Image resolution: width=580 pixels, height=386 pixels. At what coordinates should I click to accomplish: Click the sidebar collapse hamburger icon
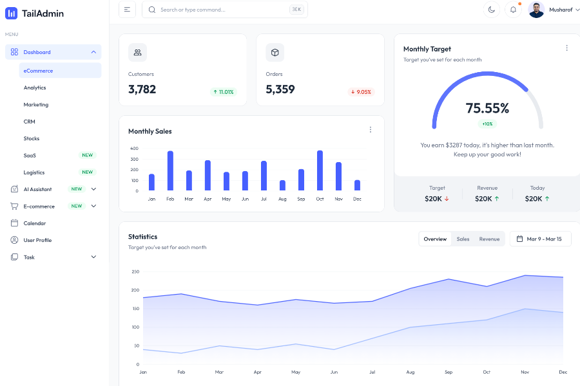click(x=127, y=10)
